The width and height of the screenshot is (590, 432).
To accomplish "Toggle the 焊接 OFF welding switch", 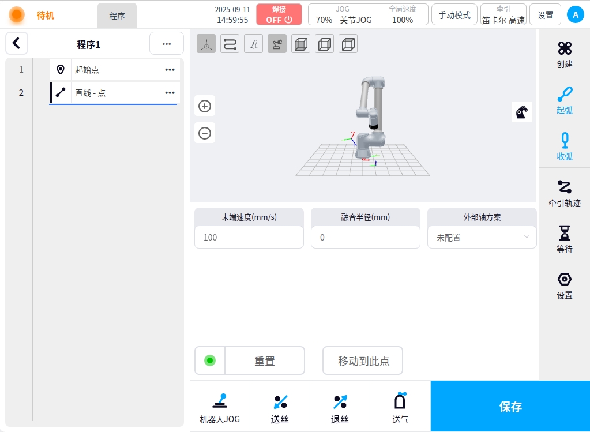I will 279,14.
